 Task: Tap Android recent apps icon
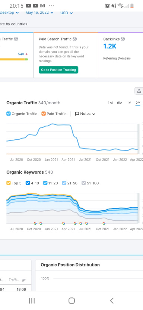tap(32, 301)
